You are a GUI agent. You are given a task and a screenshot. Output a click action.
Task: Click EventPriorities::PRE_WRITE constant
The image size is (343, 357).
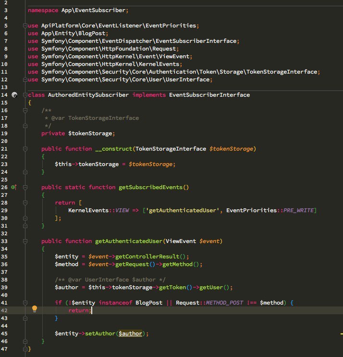[270, 210]
